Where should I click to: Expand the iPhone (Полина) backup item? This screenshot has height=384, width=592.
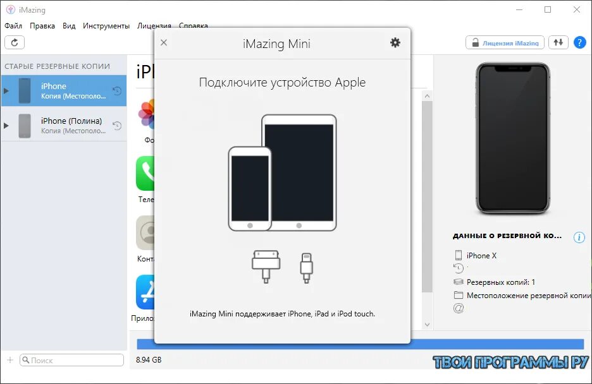click(x=6, y=126)
